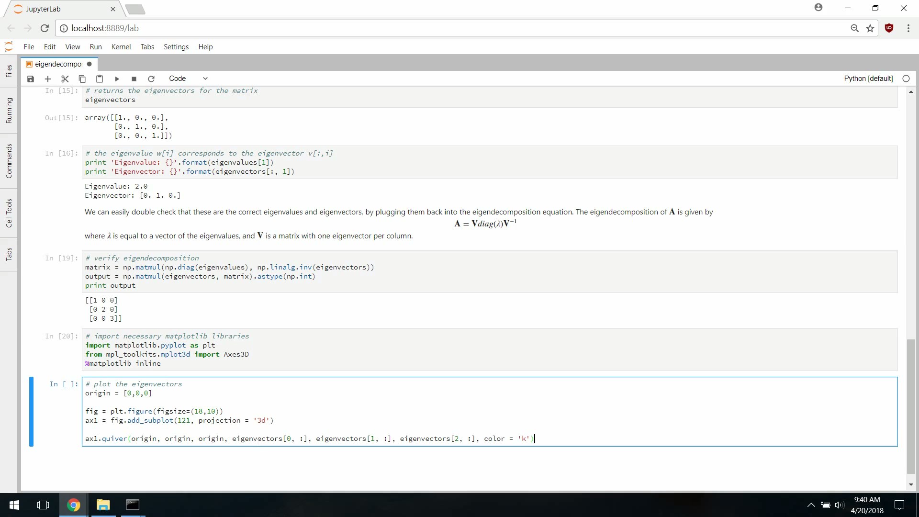Run the selected cell with the play icon

117,79
